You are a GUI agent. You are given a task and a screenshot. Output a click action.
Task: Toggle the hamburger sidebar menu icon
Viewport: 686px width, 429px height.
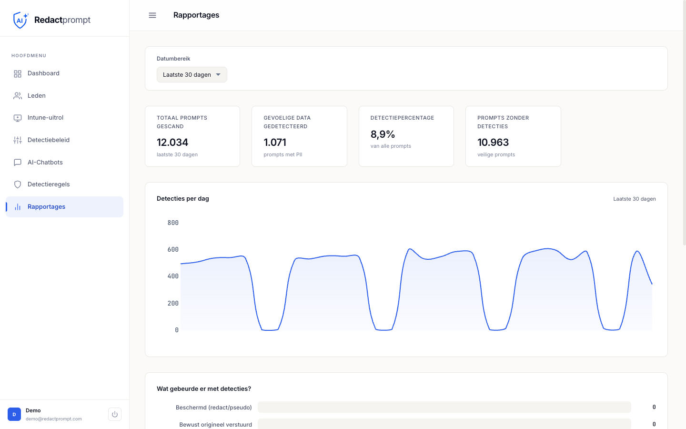(x=152, y=15)
